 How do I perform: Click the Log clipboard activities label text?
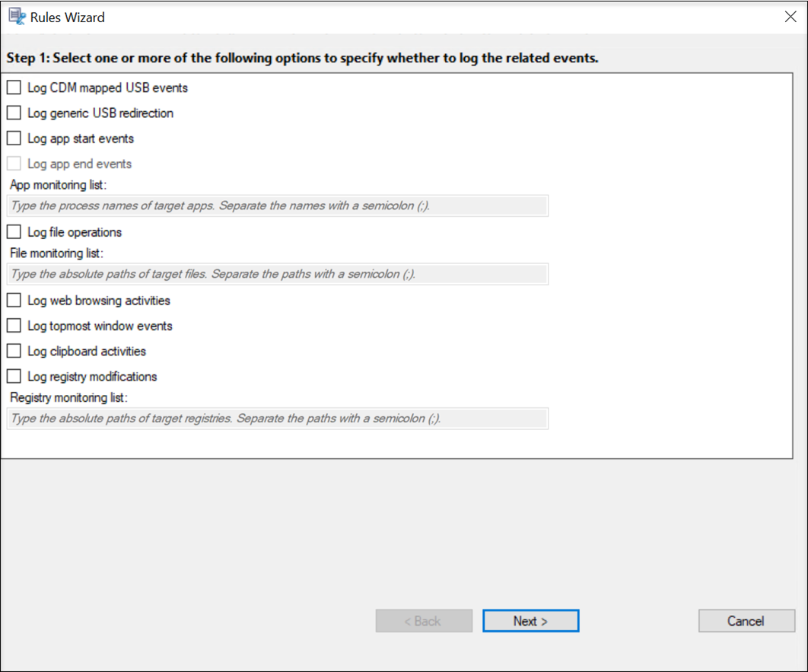[x=87, y=352]
